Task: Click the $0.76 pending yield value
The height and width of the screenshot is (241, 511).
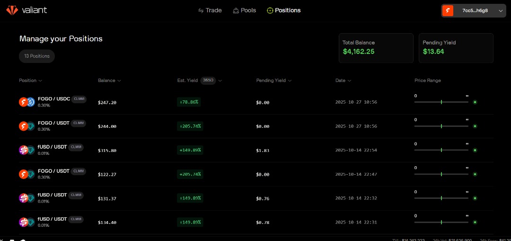Action: coord(263,198)
